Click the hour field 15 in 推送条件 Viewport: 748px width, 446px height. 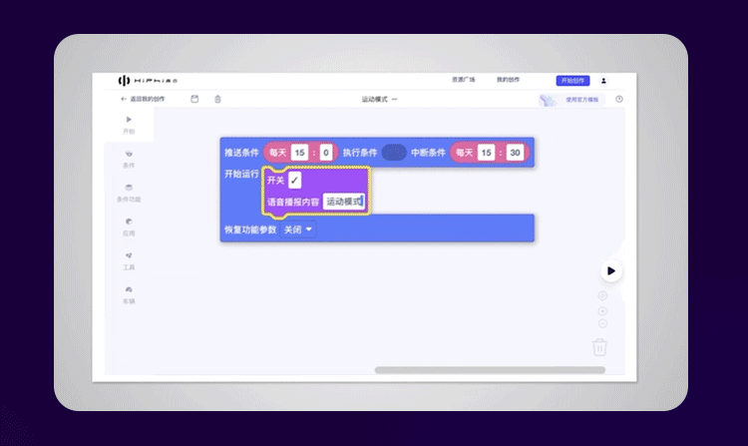[x=299, y=153]
